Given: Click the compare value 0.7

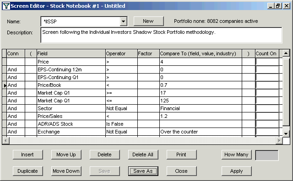Looking at the screenshot, I should [201, 85].
